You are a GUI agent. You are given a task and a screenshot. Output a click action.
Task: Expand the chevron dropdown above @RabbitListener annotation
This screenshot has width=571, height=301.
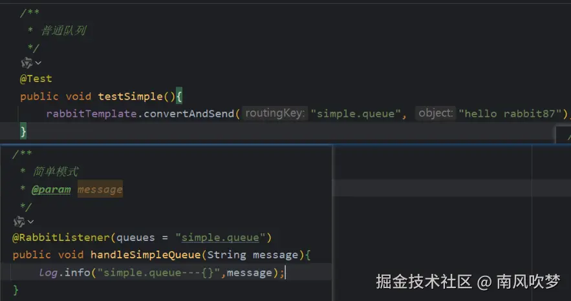(30, 222)
